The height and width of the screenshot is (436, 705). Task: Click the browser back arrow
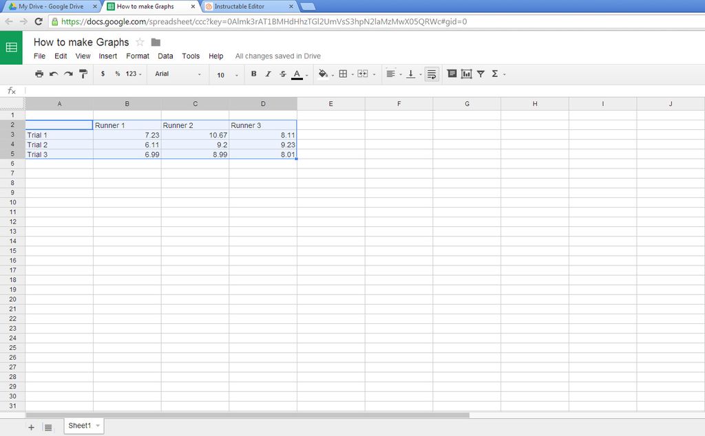click(x=9, y=21)
